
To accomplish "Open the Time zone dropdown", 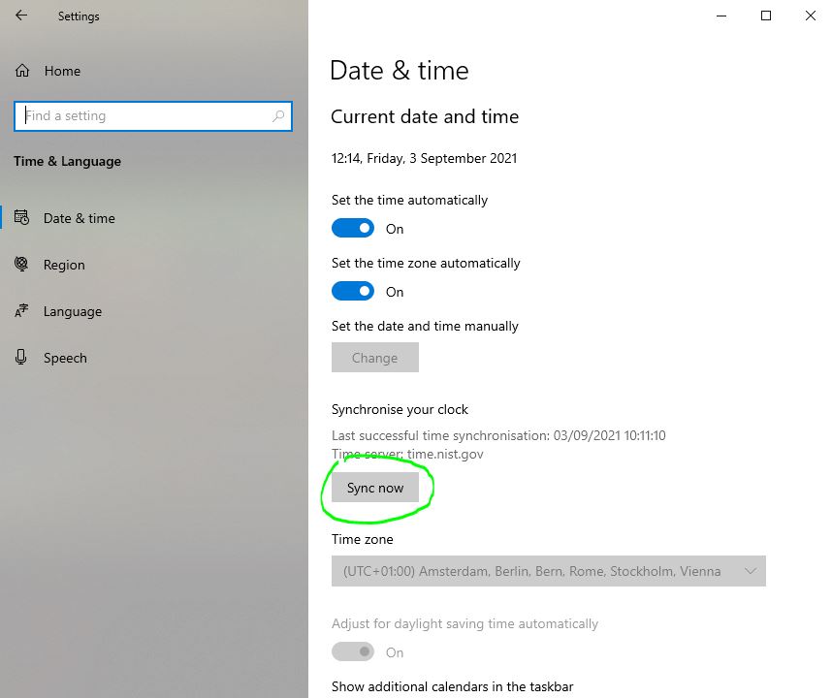I will tap(549, 571).
